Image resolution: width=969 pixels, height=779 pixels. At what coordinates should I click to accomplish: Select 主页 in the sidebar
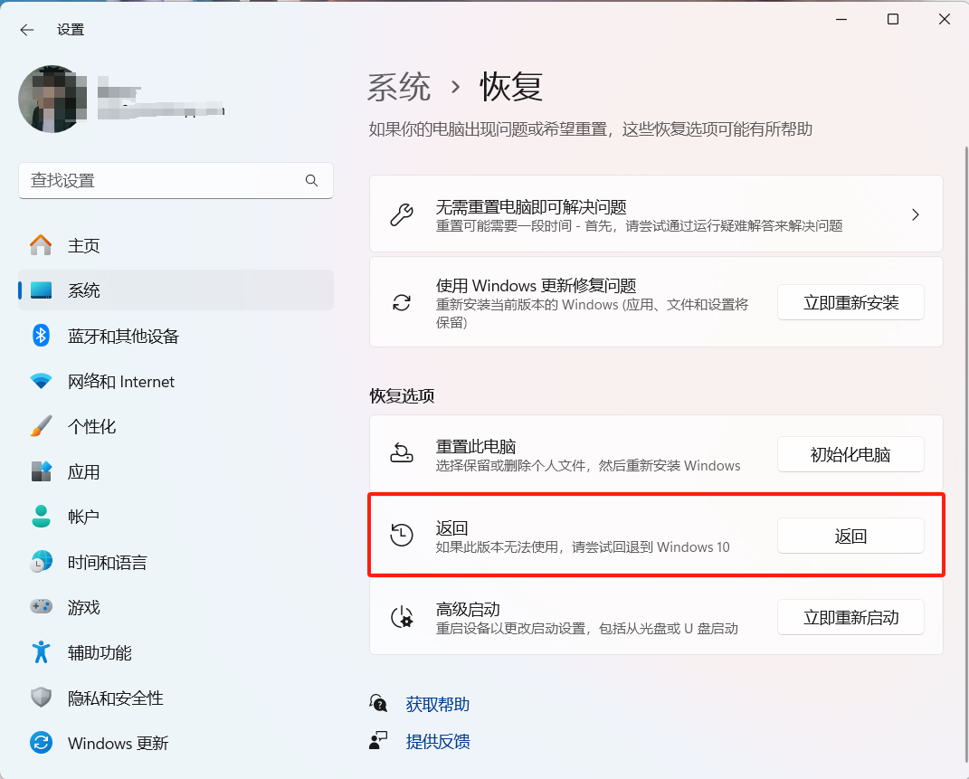[x=176, y=245]
